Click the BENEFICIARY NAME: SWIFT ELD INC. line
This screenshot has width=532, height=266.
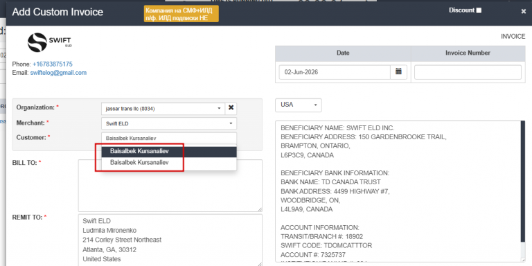tap(337, 128)
